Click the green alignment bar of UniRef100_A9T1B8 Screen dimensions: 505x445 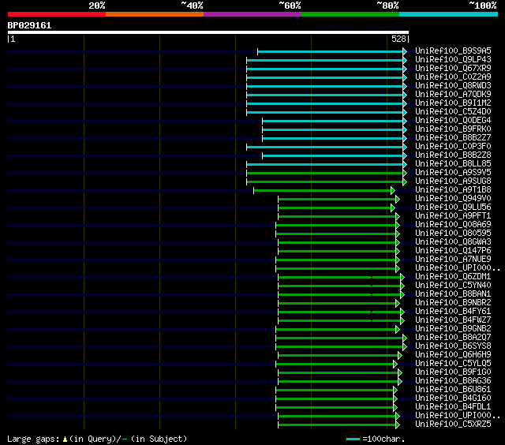(322, 191)
